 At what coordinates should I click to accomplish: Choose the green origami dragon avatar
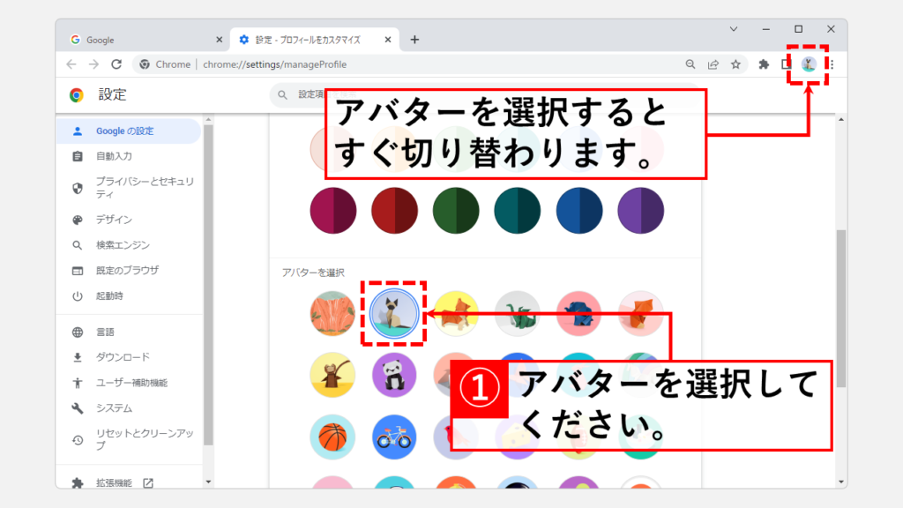click(x=517, y=313)
